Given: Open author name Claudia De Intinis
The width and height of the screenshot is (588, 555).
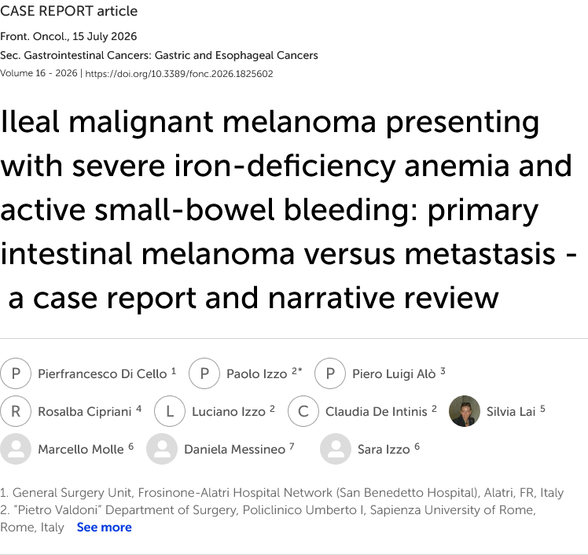Looking at the screenshot, I should [x=376, y=412].
